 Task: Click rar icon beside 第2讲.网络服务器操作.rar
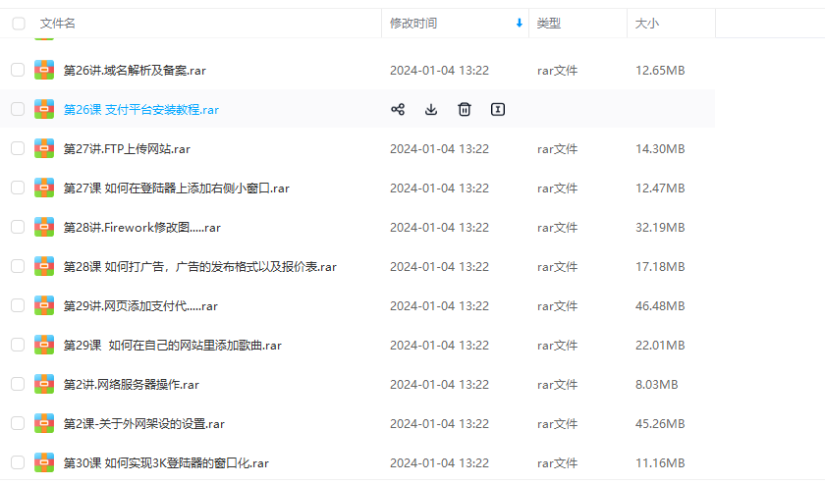(44, 384)
